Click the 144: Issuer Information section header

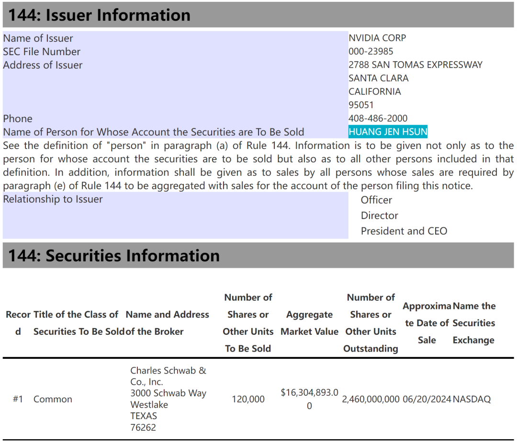tap(100, 15)
